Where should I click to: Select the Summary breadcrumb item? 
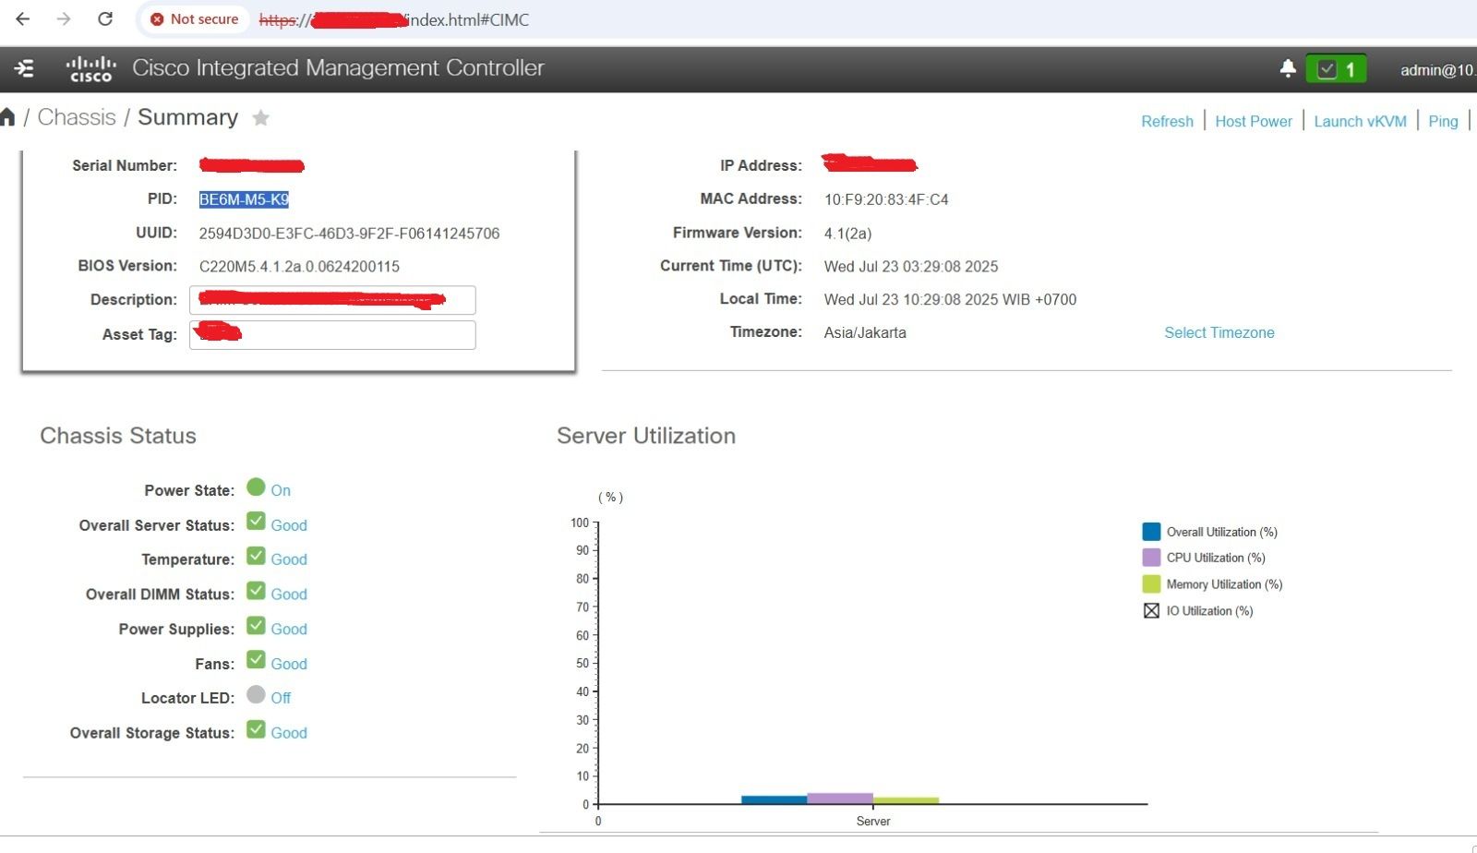coord(187,116)
